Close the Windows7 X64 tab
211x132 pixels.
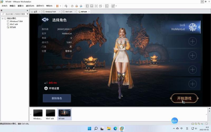click(60, 12)
